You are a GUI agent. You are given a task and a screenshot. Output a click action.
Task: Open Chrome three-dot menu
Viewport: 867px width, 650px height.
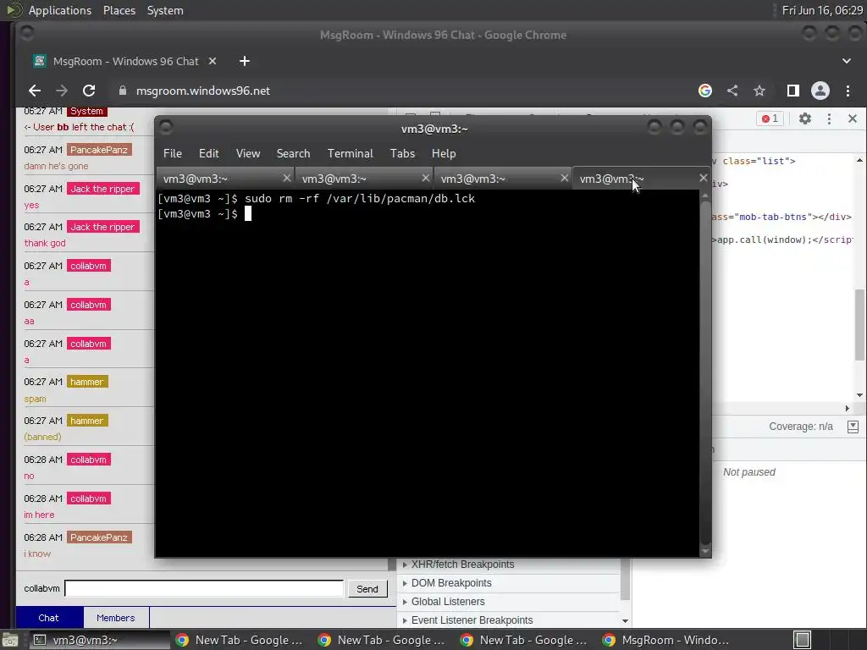pos(848,91)
